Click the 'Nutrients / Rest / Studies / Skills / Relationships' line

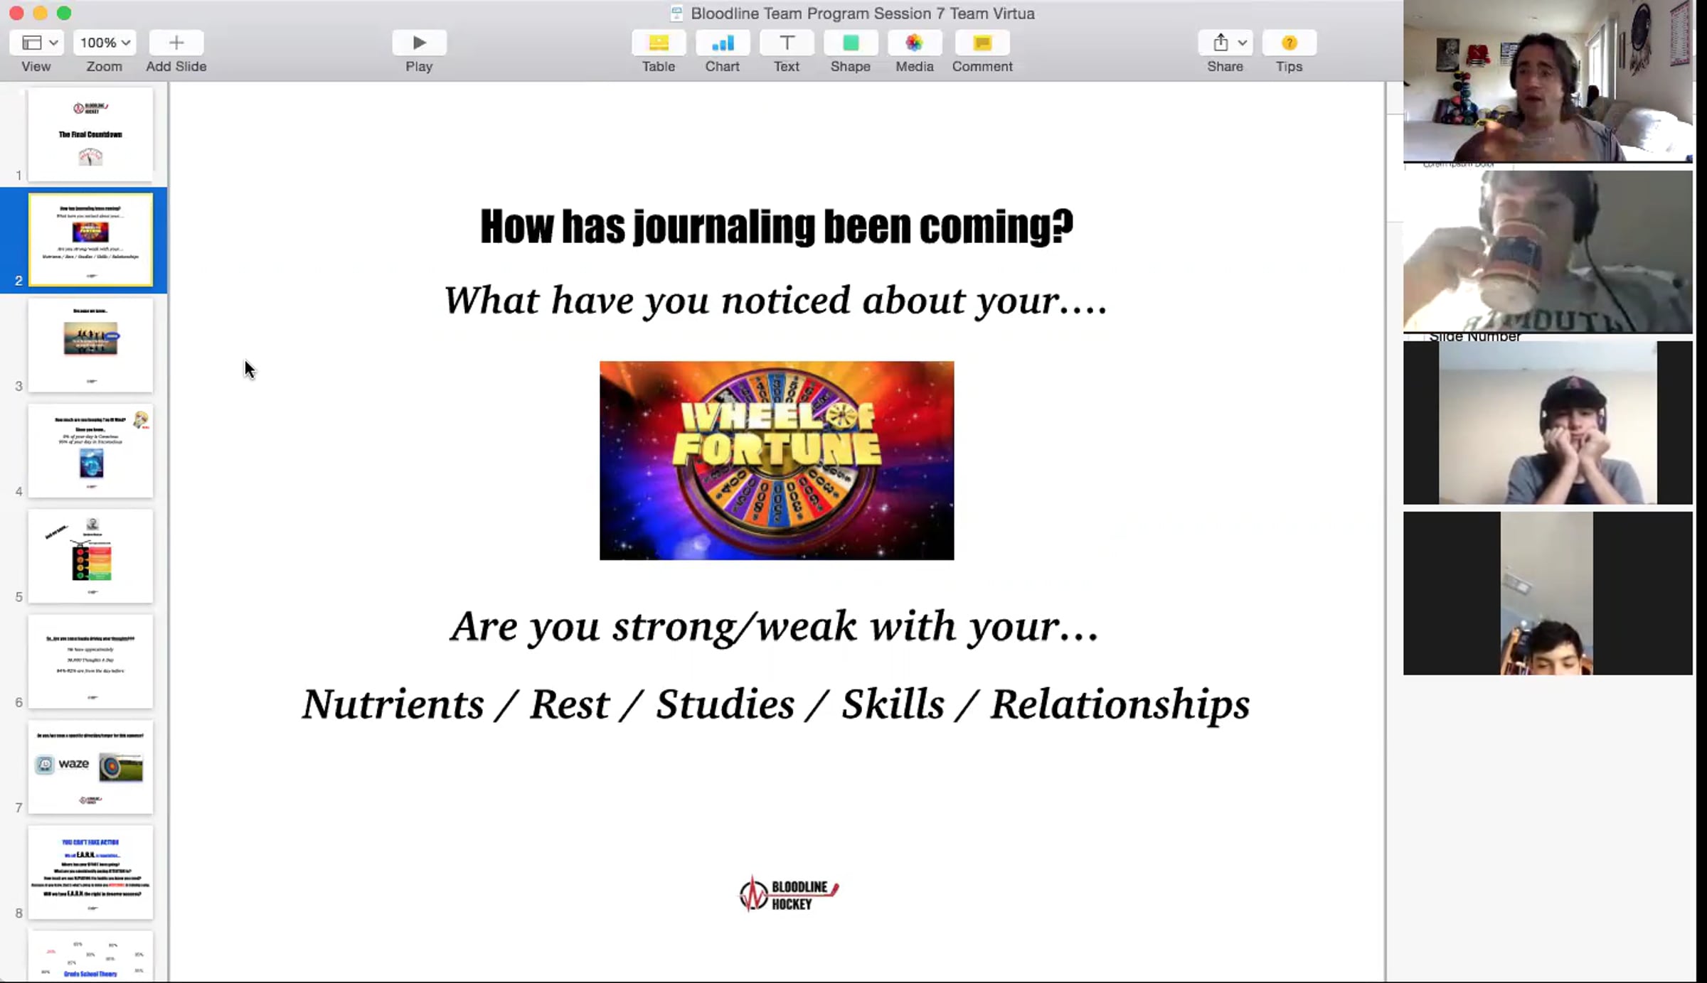coord(776,704)
